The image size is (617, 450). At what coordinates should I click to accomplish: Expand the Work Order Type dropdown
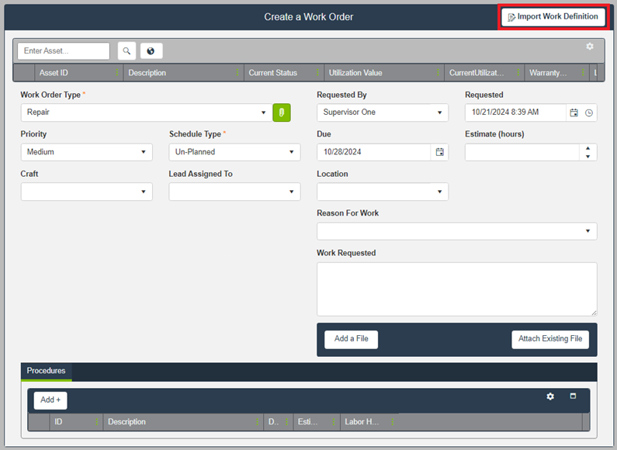coord(263,112)
